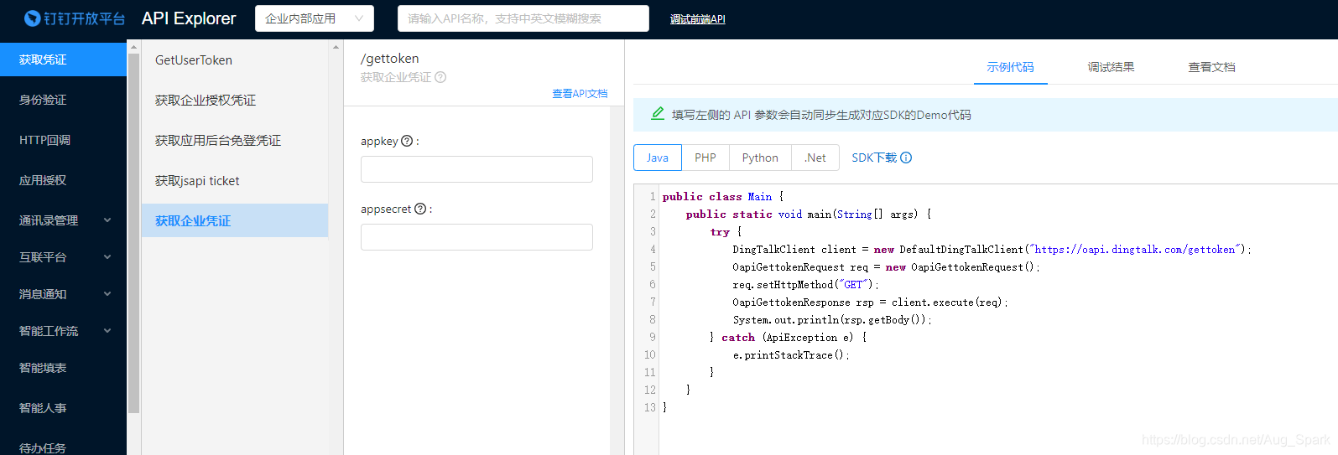1338x455 pixels.
Task: Click the /gettoken endpoint heading
Action: click(x=389, y=59)
